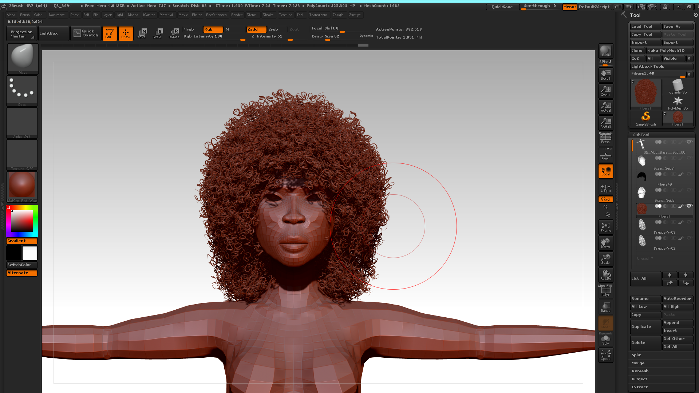This screenshot has width=699, height=393.
Task: Toggle PolyF polyframe display
Action: click(x=605, y=291)
